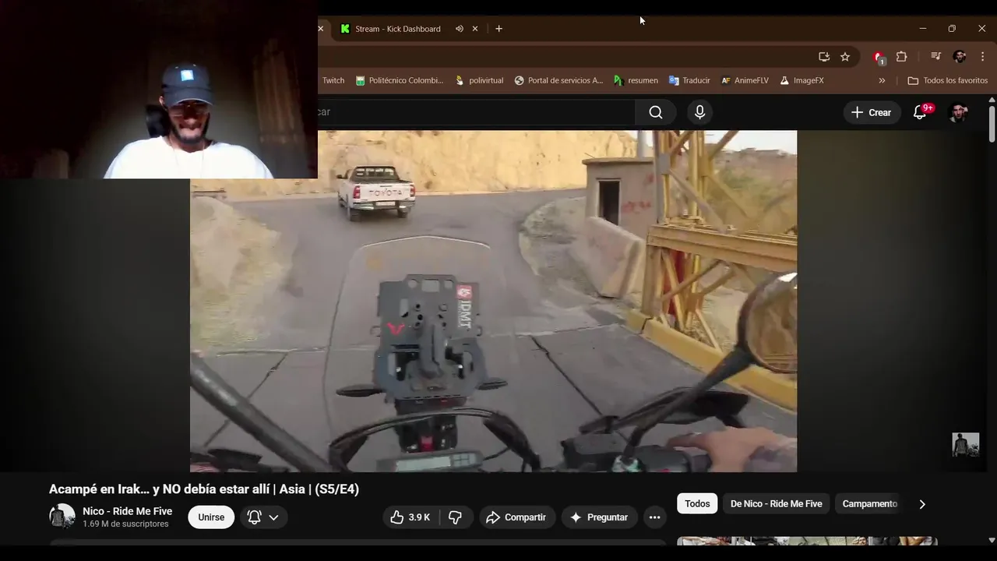Open the polivirtual bookmark
Viewport: 997px width, 561px height.
coord(480,80)
